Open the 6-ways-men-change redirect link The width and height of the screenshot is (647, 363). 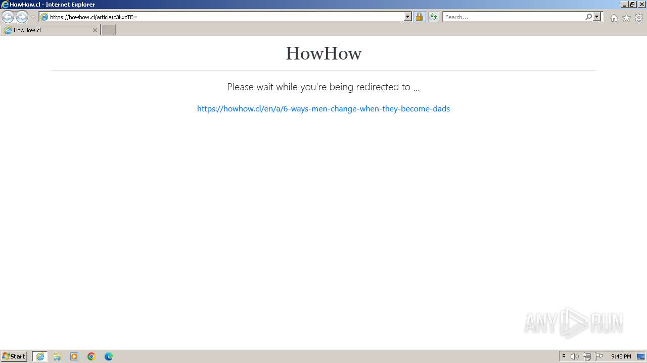(323, 108)
